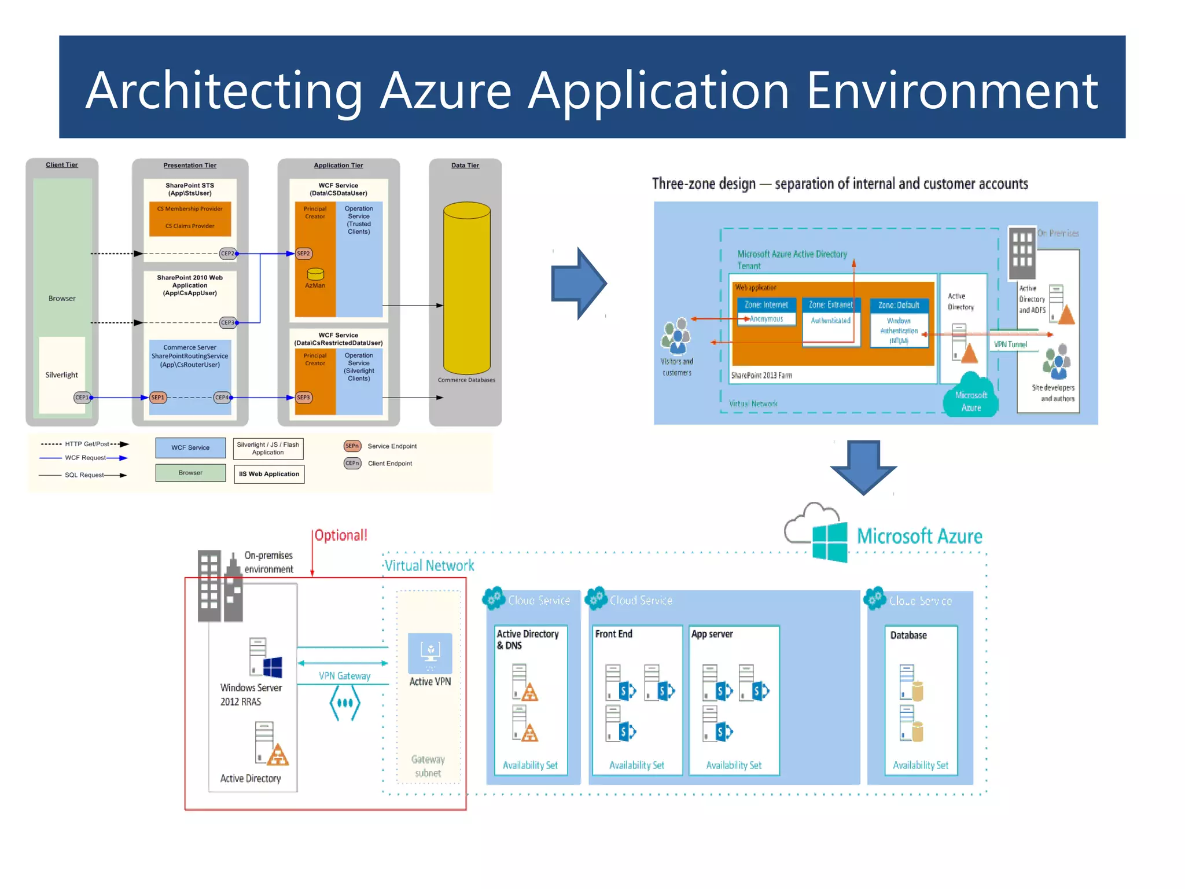Click the SQL Request legend entry

(x=83, y=475)
